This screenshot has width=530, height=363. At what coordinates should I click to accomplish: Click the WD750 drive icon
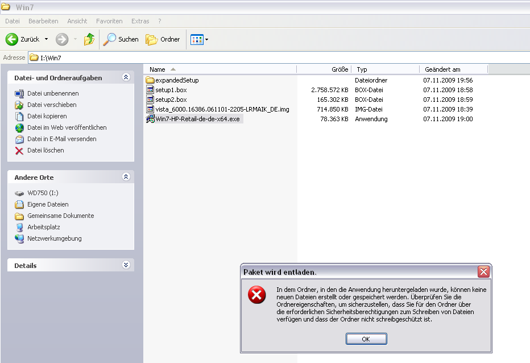pyautogui.click(x=19, y=193)
